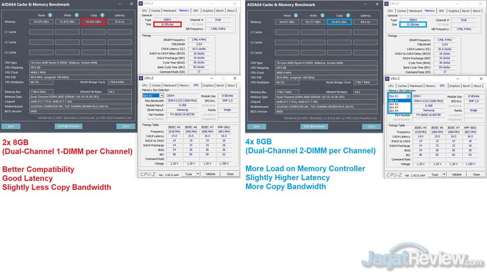The height and width of the screenshot is (274, 487).
Task: Click Read info icon in left AIDA64 window
Action: pyautogui.click(x=50, y=15)
